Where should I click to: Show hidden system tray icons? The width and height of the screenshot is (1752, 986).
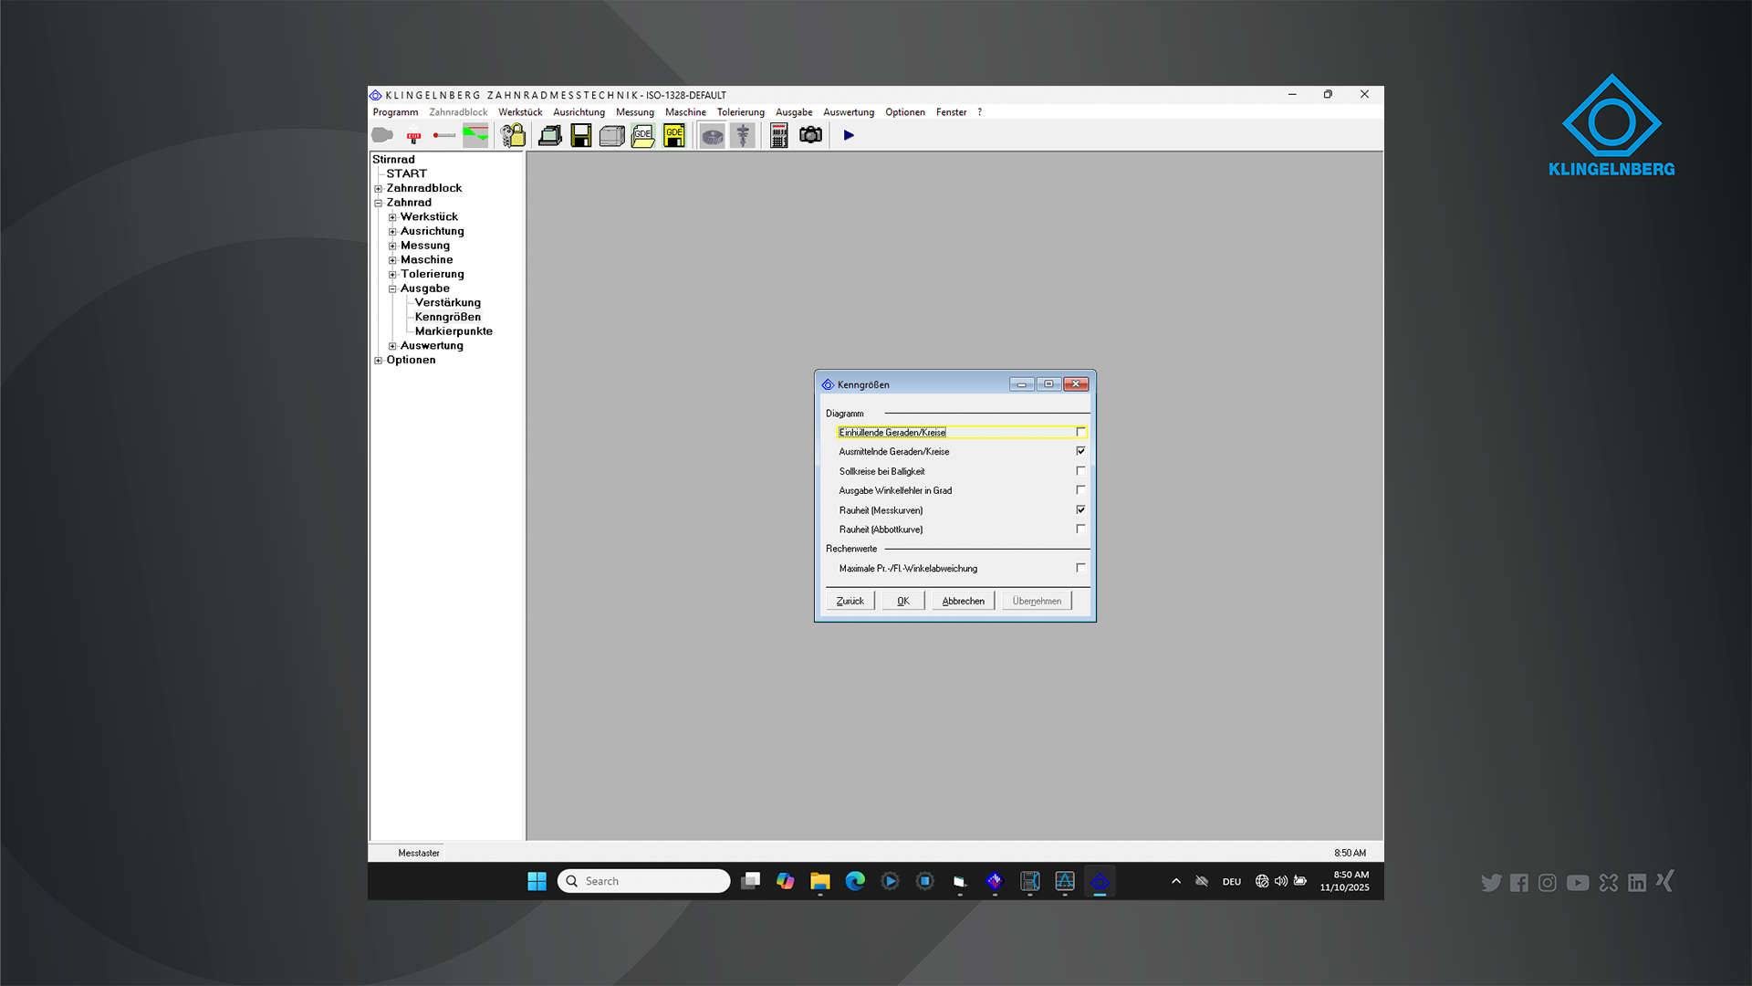[1176, 881]
